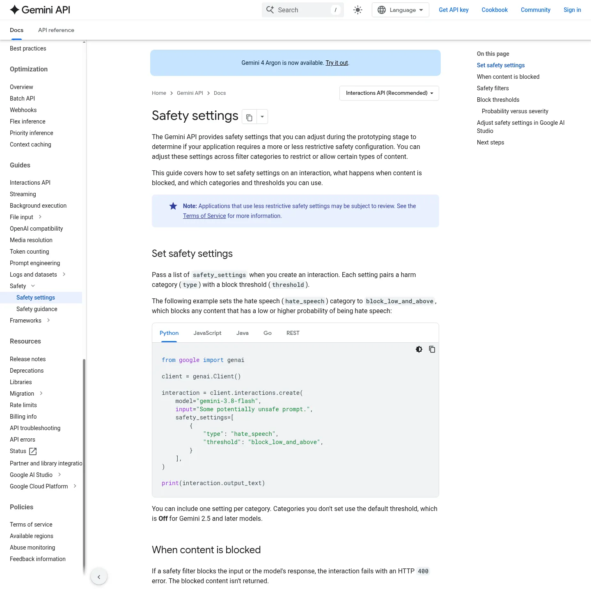
Task: Open Safety guidance in sidebar
Action: [x=37, y=309]
